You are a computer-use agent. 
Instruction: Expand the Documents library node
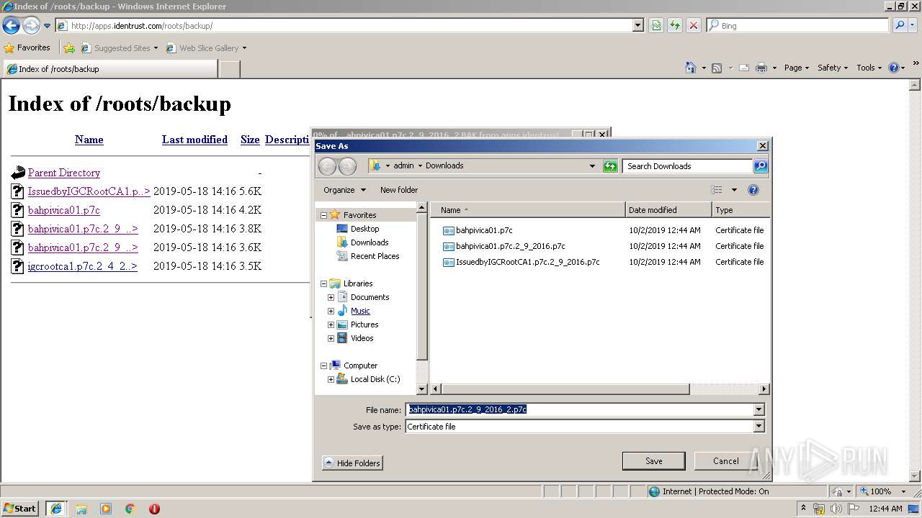(331, 297)
